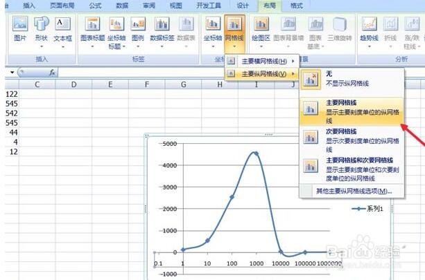
Task: Expand the 主要横网格线(H) submenu
Action: click(261, 62)
